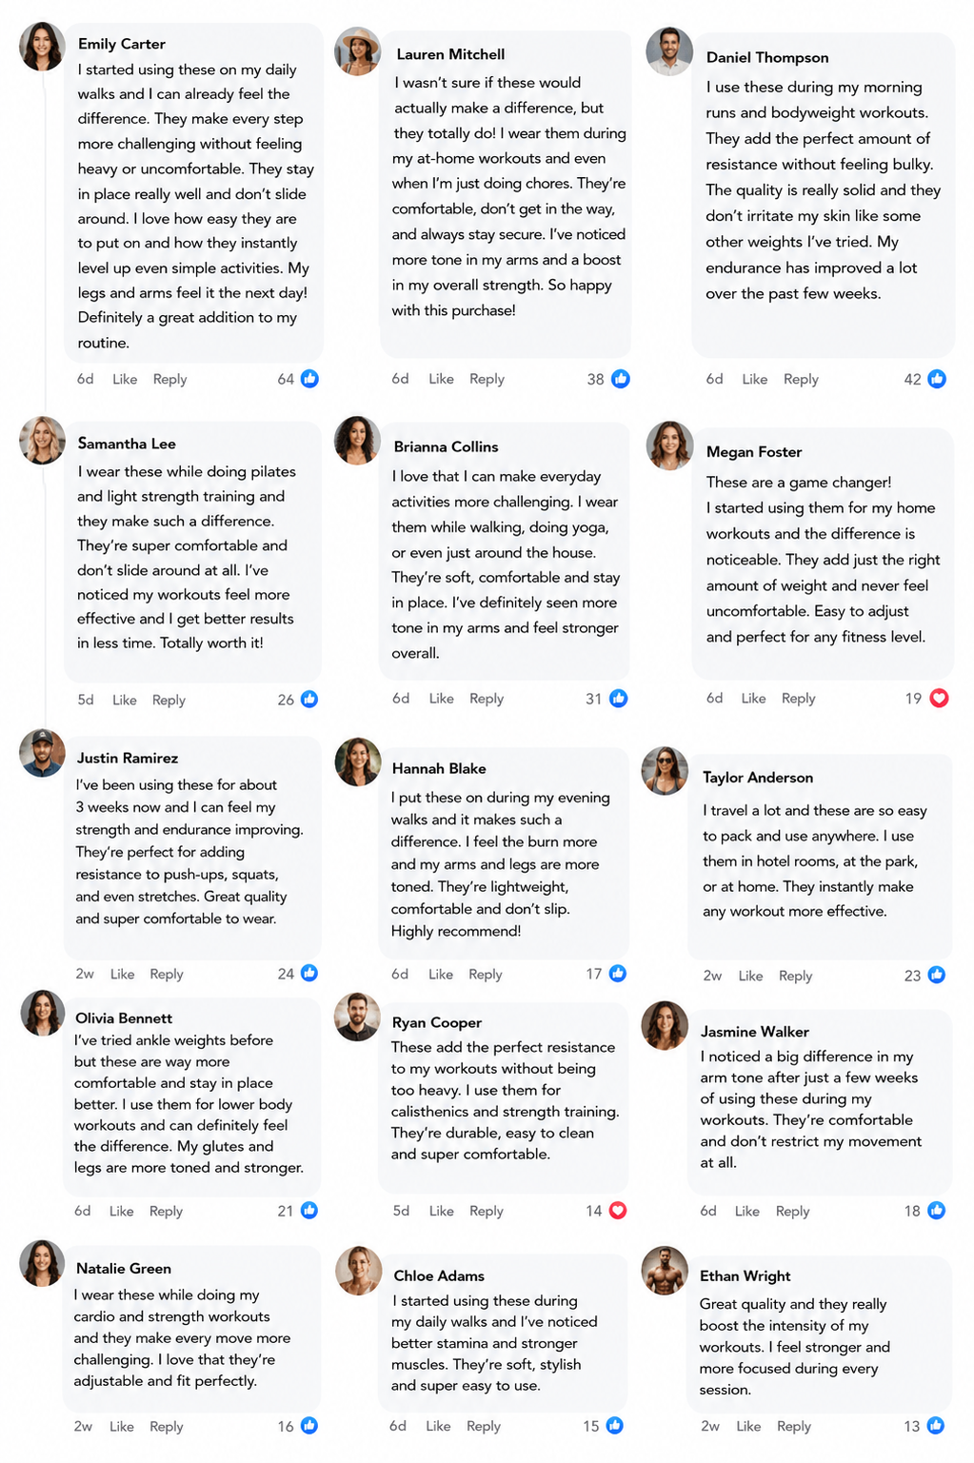The image size is (974, 1463).
Task: Click the red heart reaction on Ryan Cooper's comment
Action: (618, 1211)
